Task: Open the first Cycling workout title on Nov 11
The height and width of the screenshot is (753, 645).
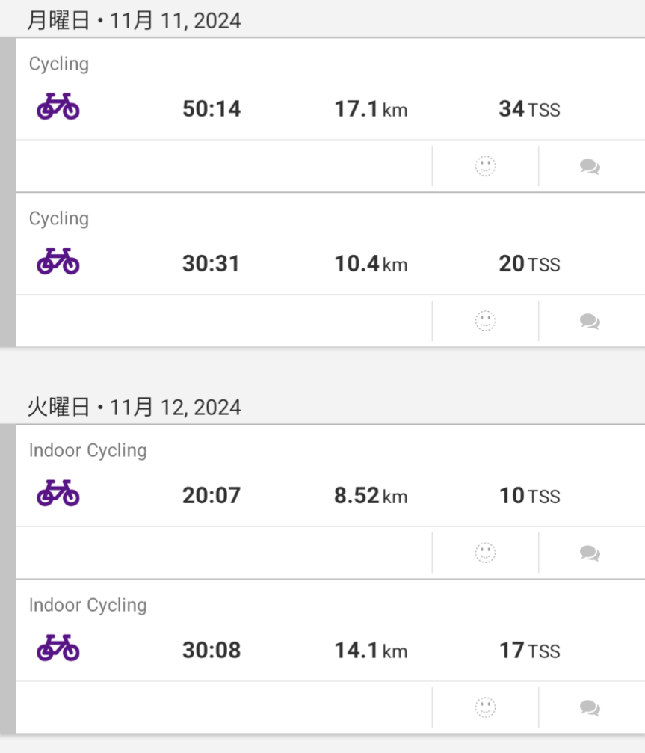Action: (x=59, y=64)
